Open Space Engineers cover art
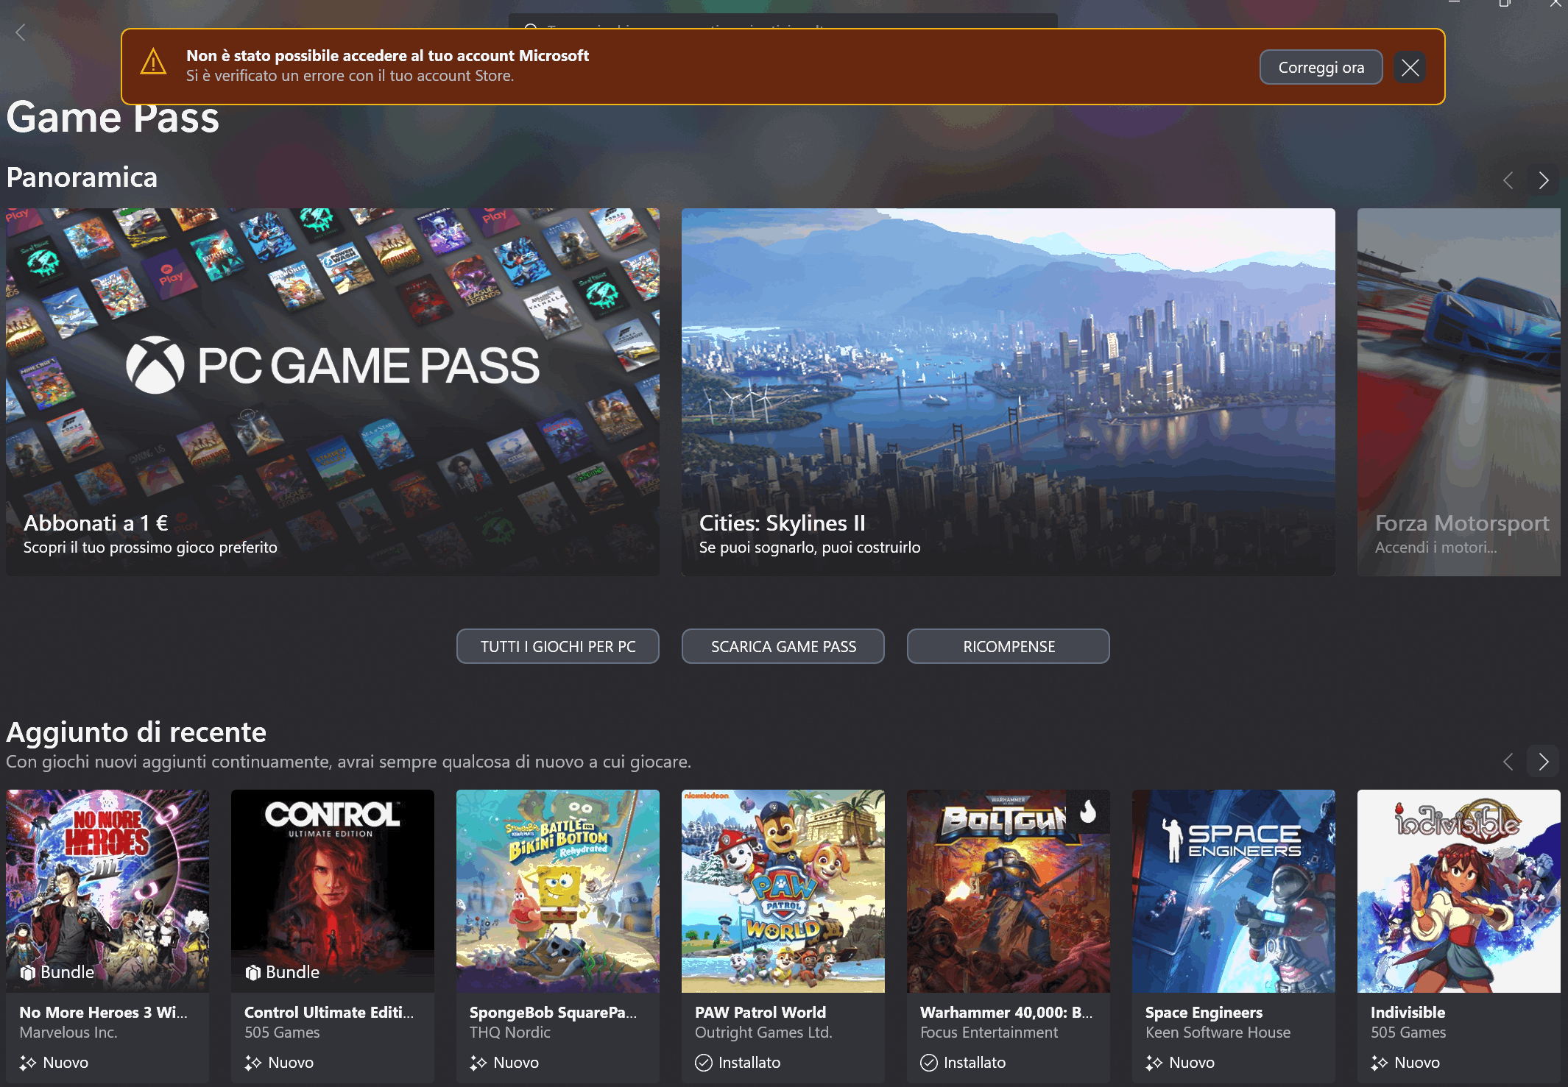The image size is (1568, 1087). pyautogui.click(x=1234, y=891)
